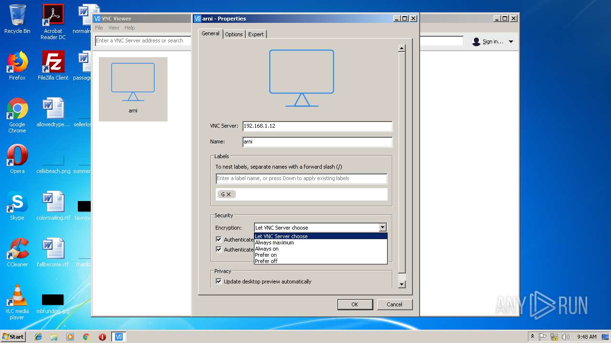Open CCleaner desktop shortcut
The width and height of the screenshot is (611, 343).
point(17,252)
